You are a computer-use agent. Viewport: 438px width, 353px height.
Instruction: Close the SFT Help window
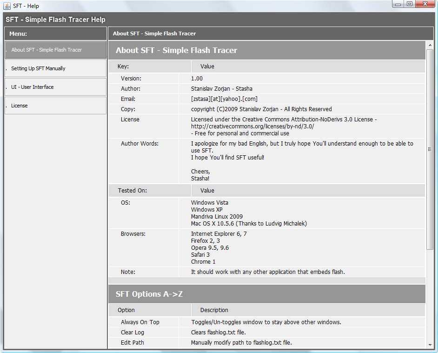coord(425,4)
